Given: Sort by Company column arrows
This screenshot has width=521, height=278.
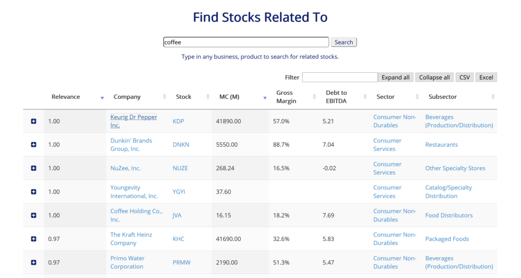Looking at the screenshot, I should pos(164,97).
